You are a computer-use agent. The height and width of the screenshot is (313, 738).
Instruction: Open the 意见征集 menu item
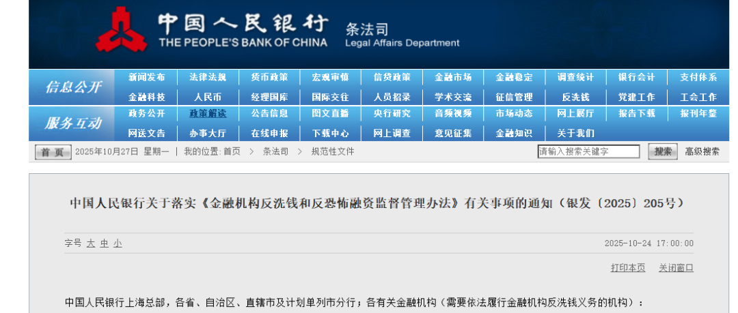pos(453,134)
